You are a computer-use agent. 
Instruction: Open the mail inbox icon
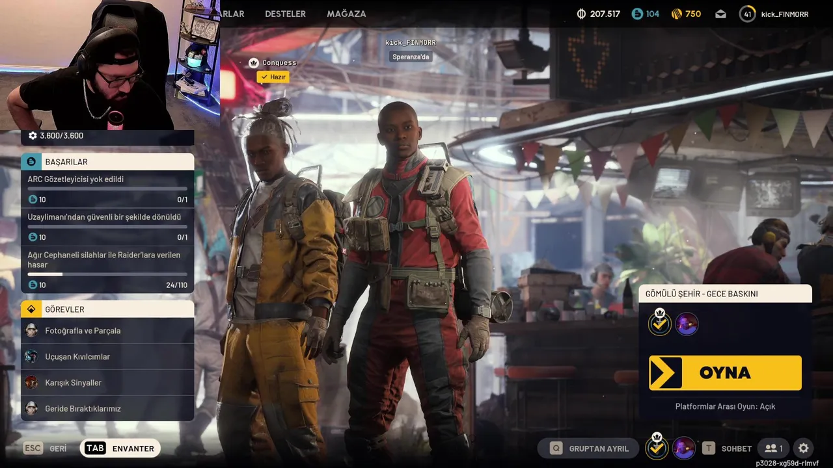(x=720, y=14)
